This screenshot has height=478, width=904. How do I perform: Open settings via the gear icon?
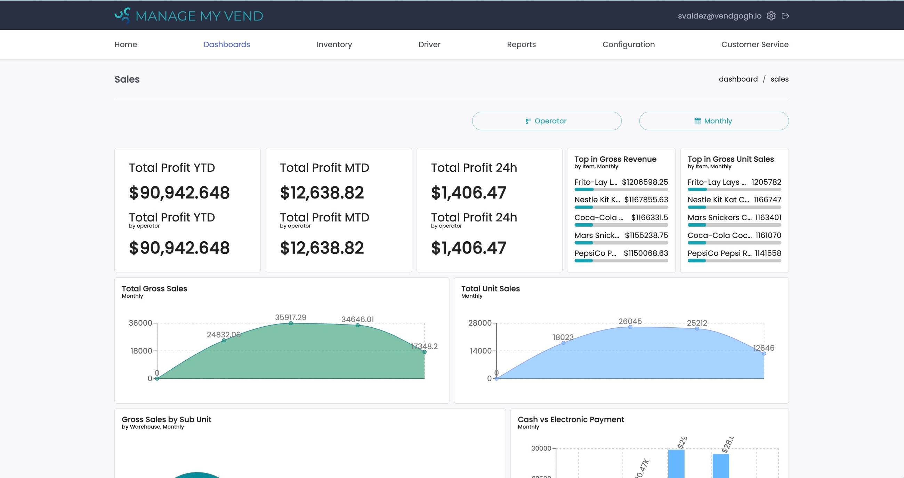pyautogui.click(x=771, y=15)
